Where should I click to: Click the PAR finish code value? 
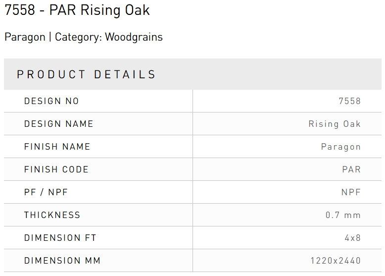(351, 169)
